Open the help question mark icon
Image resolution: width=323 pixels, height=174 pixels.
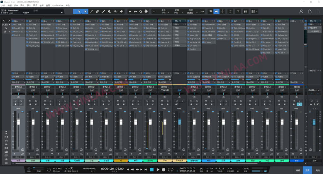pyautogui.click(x=238, y=11)
